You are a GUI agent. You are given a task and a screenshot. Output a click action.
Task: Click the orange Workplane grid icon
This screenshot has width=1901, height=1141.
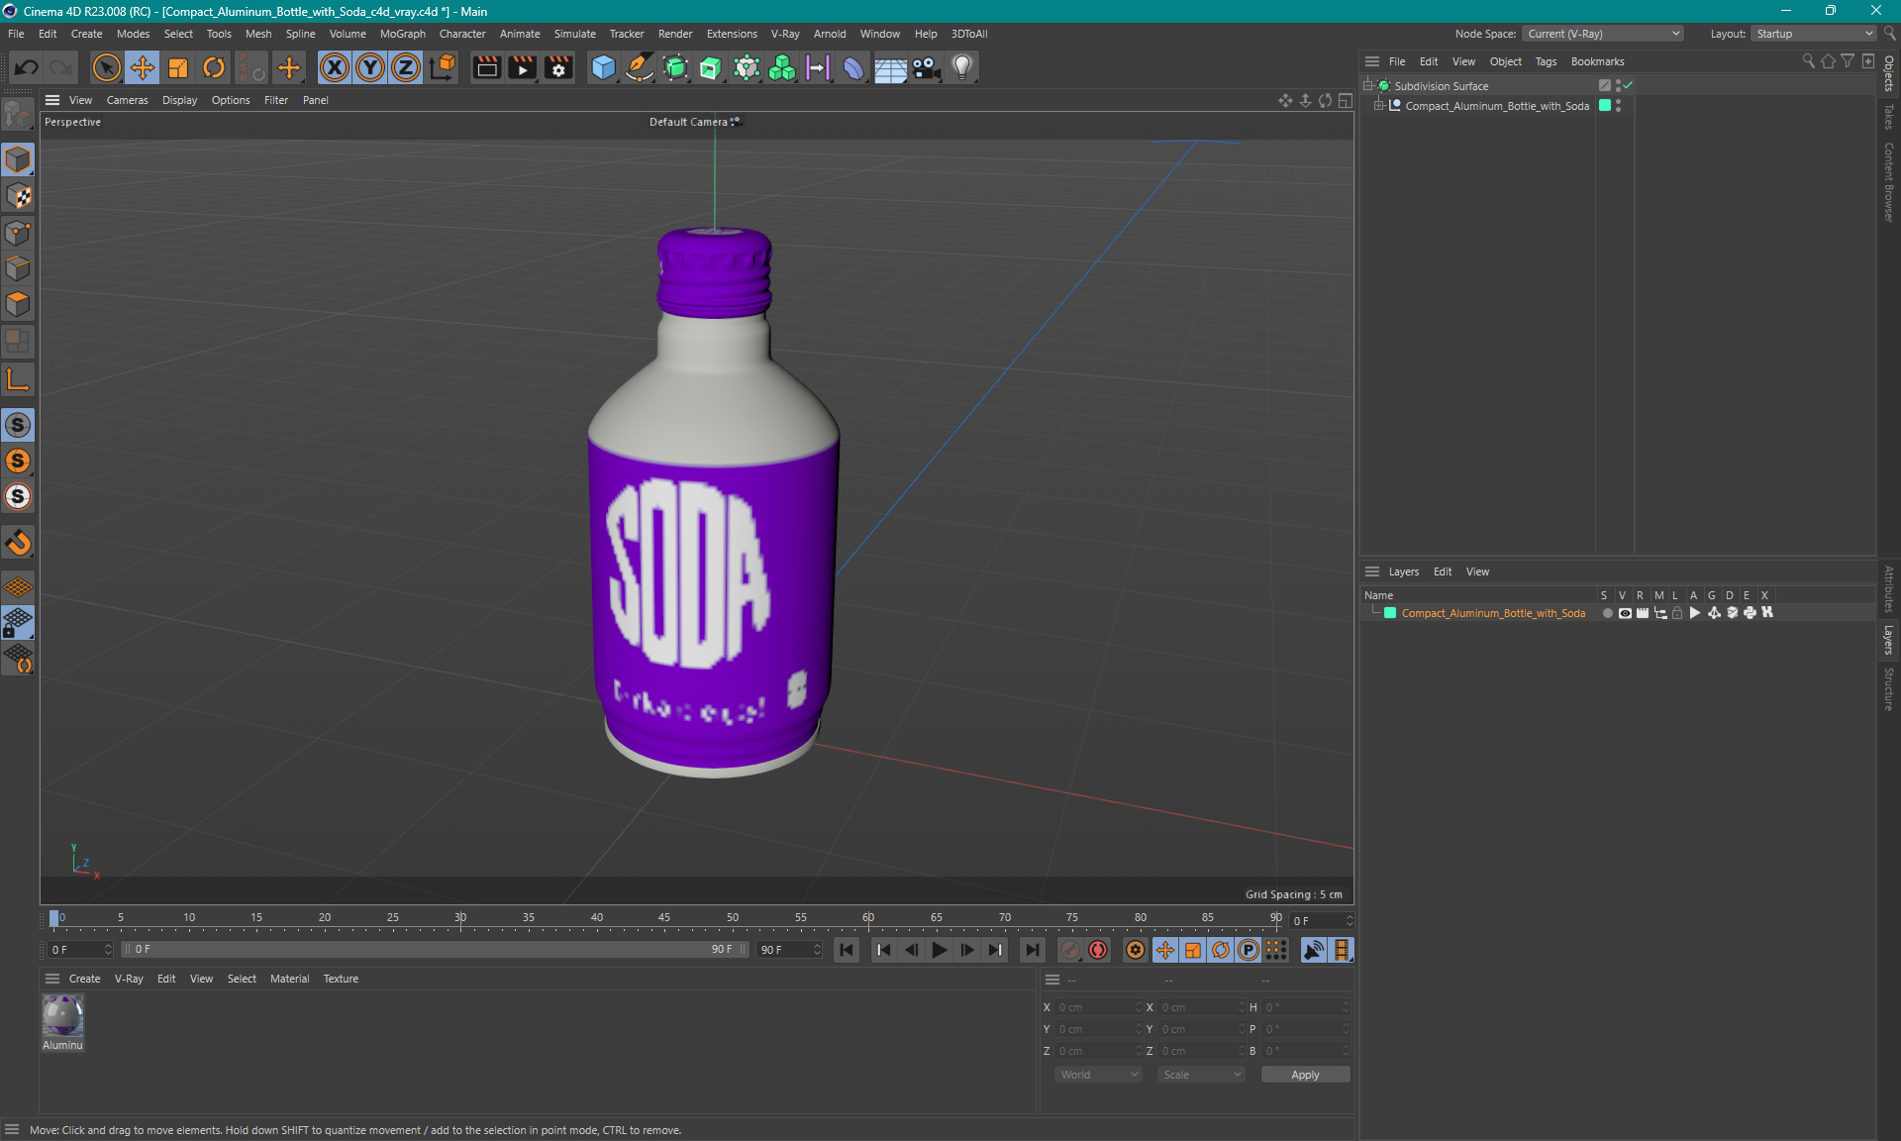pos(18,587)
